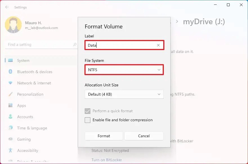Open the Personalization brush icon
This screenshot has width=248, height=164.
(10, 94)
